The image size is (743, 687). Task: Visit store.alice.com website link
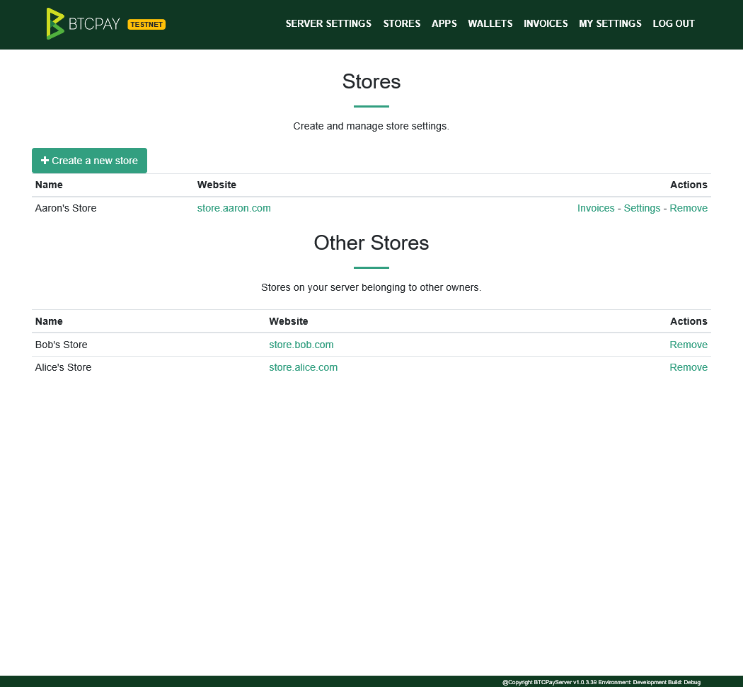tap(303, 367)
